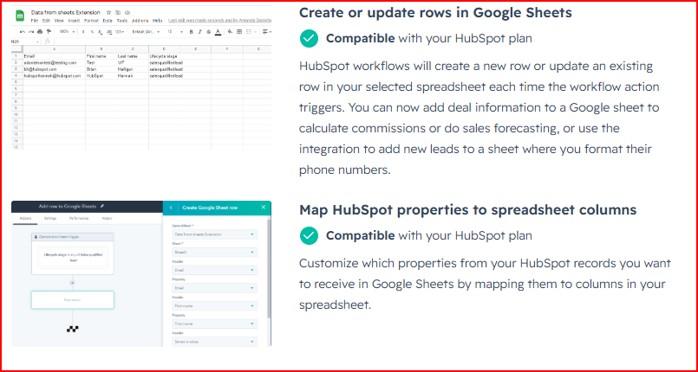698x372 pixels.
Task: Select column A header in the spreadsheet
Action: [55, 49]
